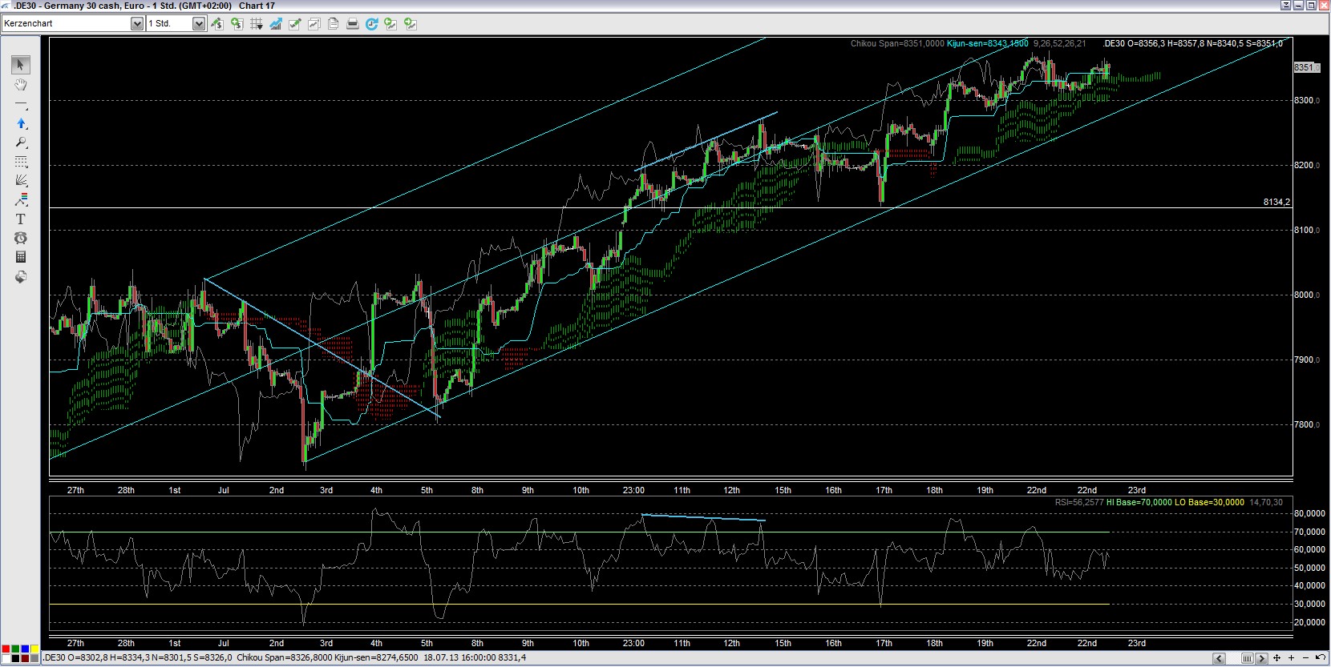Open the calculator tool in sidebar

tap(21, 257)
